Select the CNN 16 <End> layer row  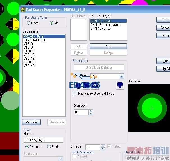pyautogui.click(x=108, y=28)
